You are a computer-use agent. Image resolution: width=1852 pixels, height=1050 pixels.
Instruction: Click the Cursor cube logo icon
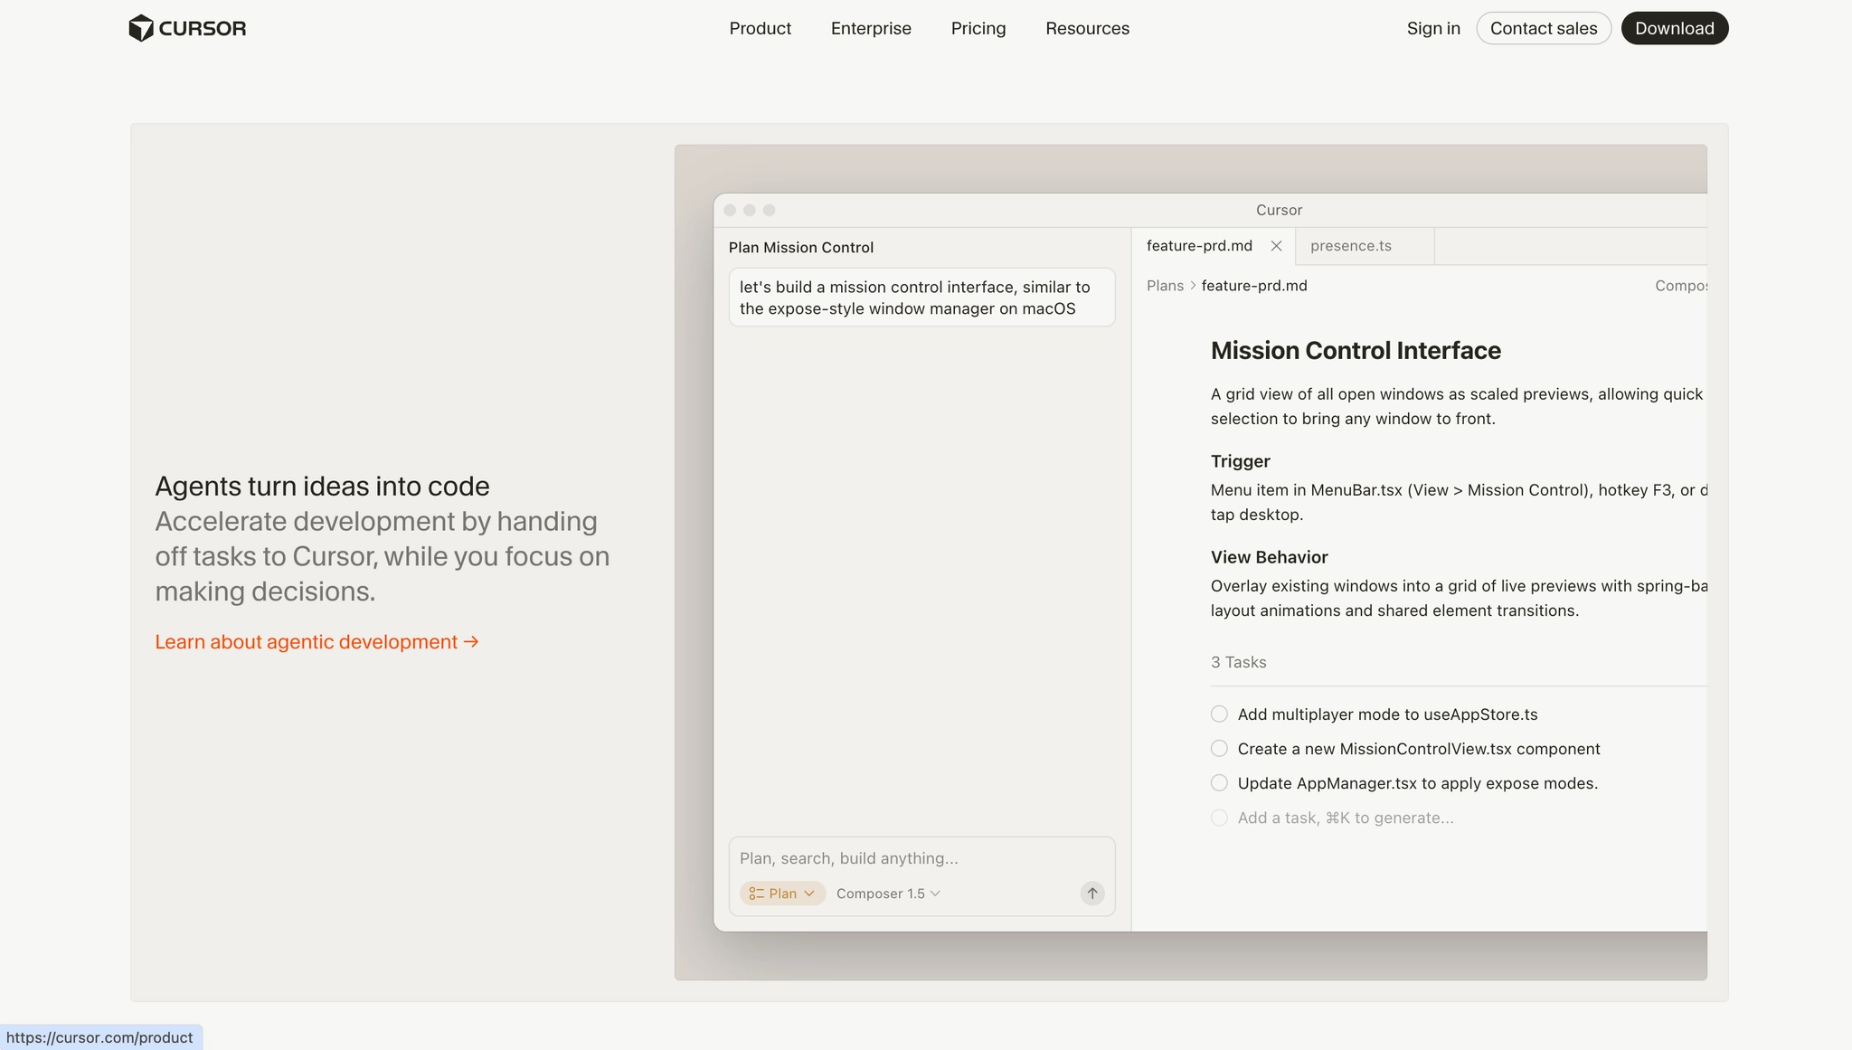[x=141, y=28]
